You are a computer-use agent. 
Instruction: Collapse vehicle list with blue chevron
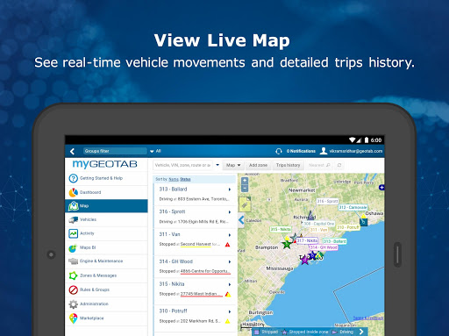point(241,220)
